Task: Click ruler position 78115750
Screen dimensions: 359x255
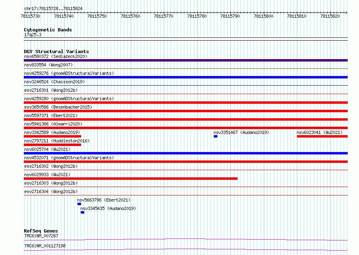Action: [97, 16]
